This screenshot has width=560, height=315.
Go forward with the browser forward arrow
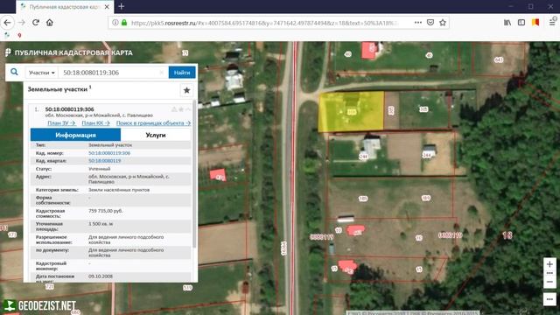coord(21,23)
